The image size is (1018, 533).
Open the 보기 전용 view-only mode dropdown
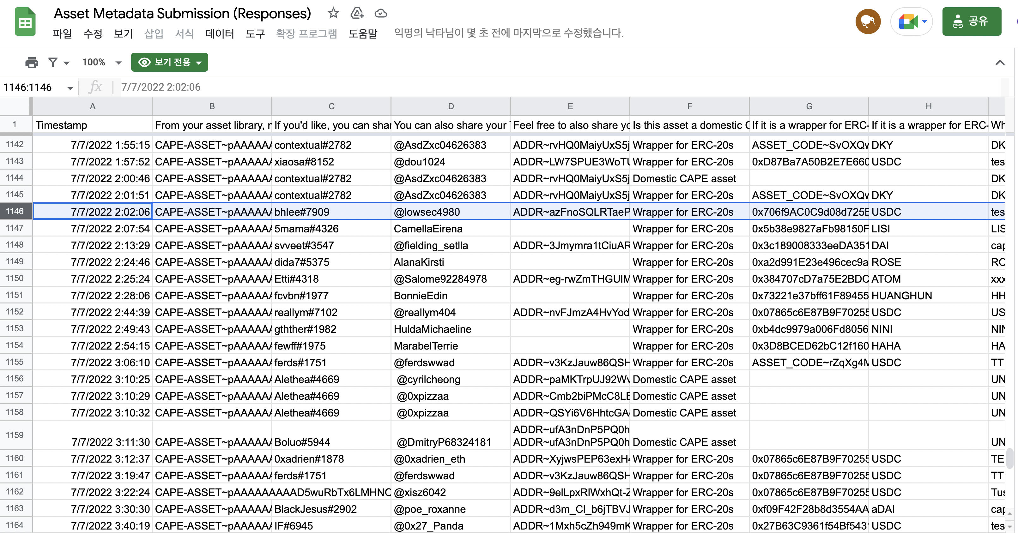[x=170, y=63]
